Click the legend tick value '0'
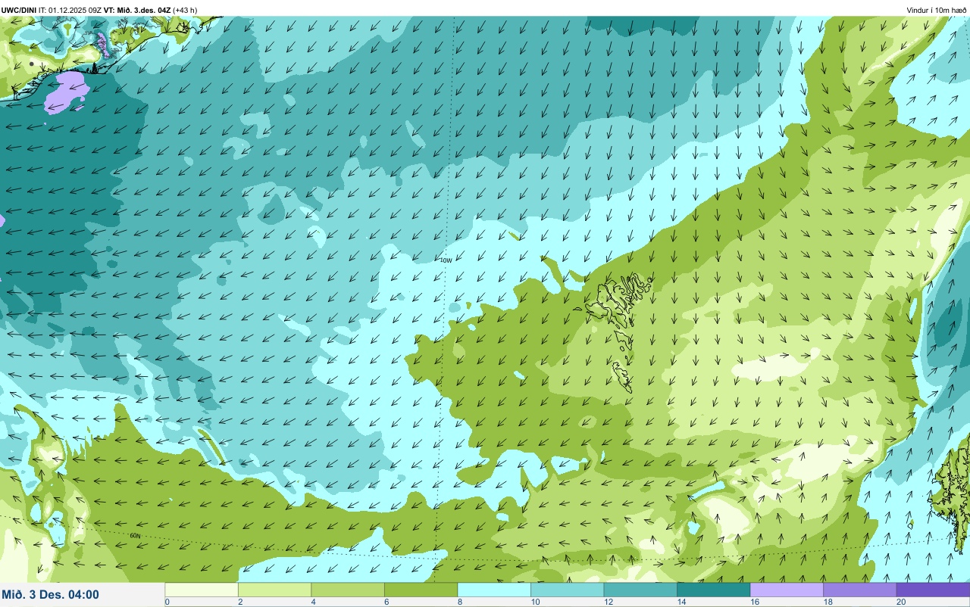This screenshot has height=607, width=970. (167, 602)
